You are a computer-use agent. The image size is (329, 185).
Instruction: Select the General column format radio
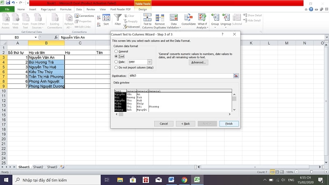click(116, 51)
